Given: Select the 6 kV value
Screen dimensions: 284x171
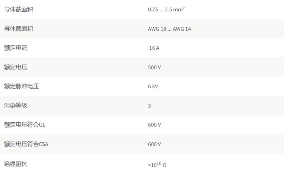Looking at the screenshot, I should click(x=153, y=87).
